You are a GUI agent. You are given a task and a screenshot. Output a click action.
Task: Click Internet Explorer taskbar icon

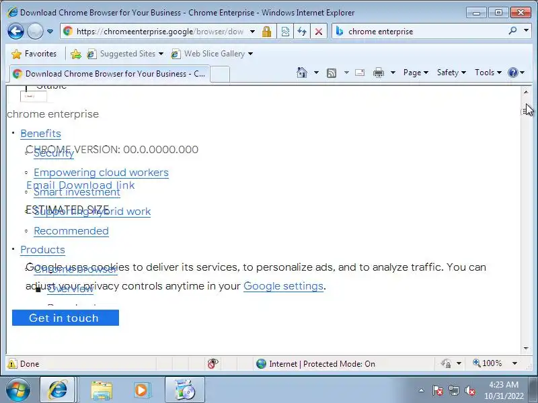(x=58, y=390)
